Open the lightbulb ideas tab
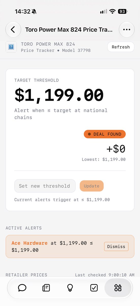The height and width of the screenshot is (306, 140). coord(70,288)
